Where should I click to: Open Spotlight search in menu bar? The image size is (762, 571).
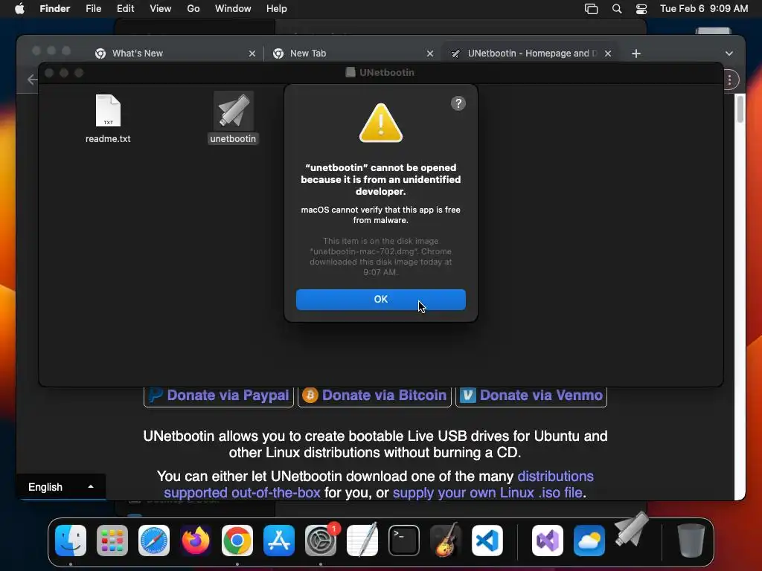(617, 9)
